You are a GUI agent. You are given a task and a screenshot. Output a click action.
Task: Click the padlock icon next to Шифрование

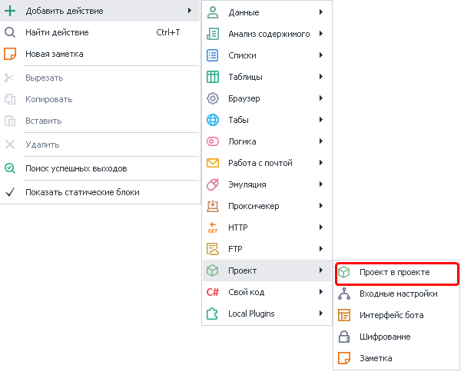345,337
